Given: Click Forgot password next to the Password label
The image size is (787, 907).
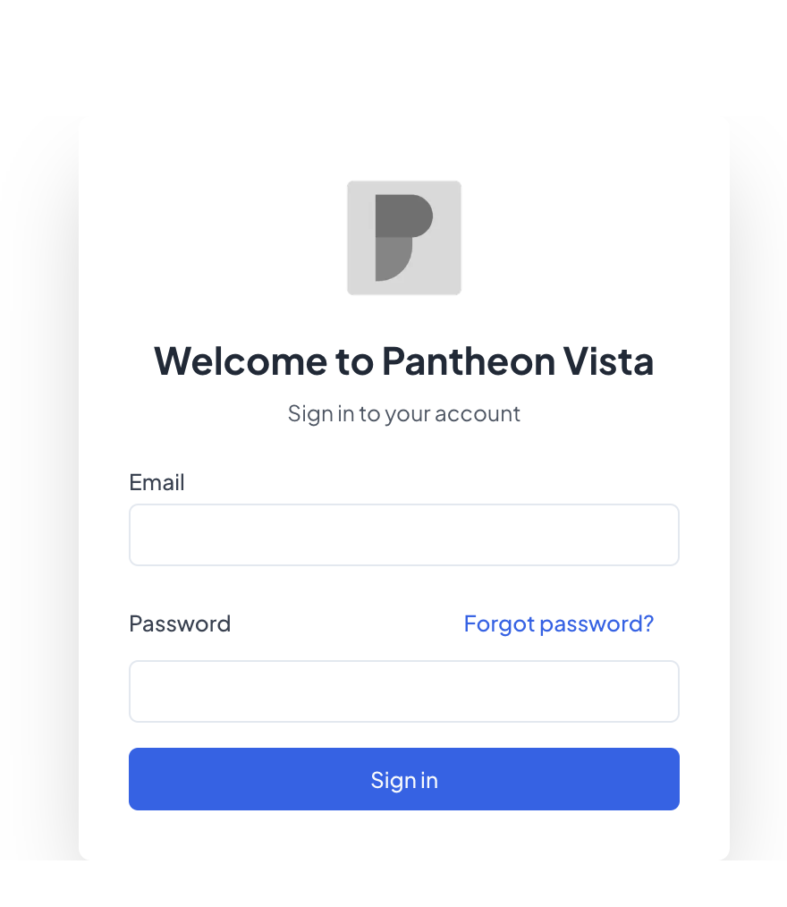Looking at the screenshot, I should click(x=558, y=623).
